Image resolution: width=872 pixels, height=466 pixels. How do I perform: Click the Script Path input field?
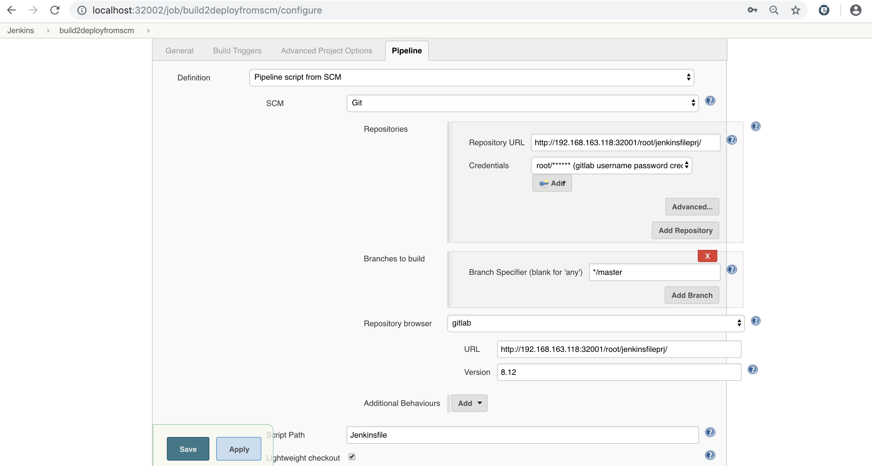522,435
